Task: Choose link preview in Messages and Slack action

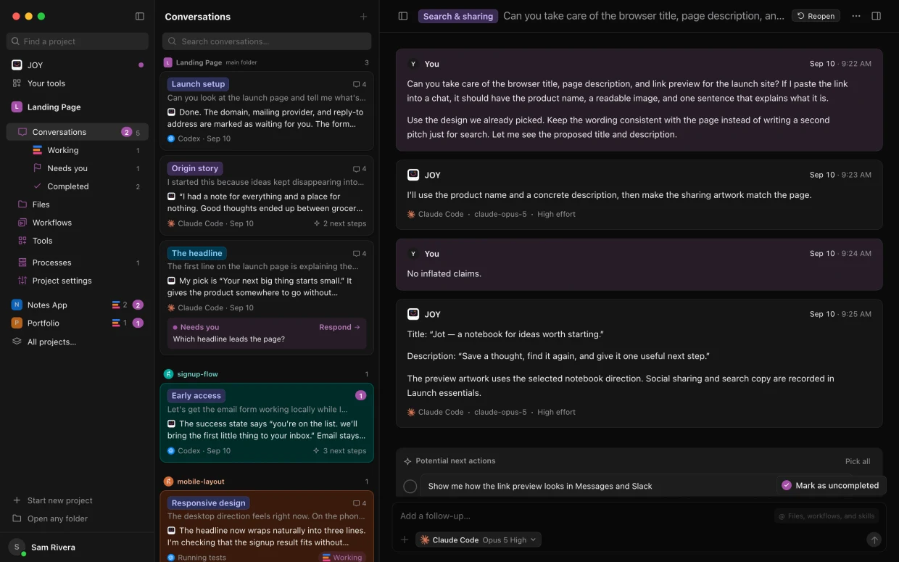Action: pyautogui.click(x=540, y=487)
